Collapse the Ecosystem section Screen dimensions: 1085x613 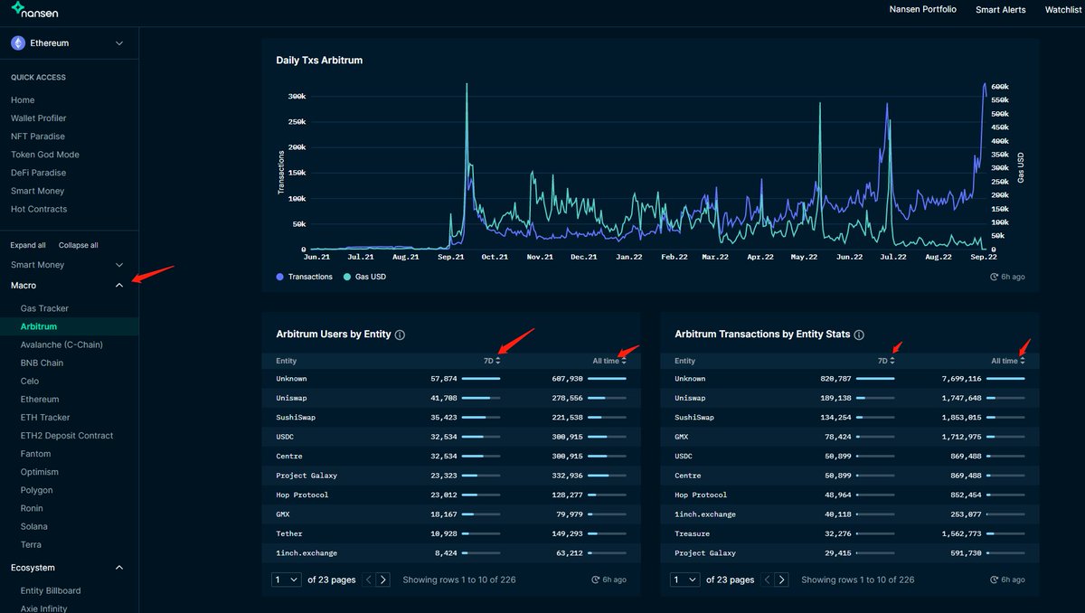tap(119, 568)
